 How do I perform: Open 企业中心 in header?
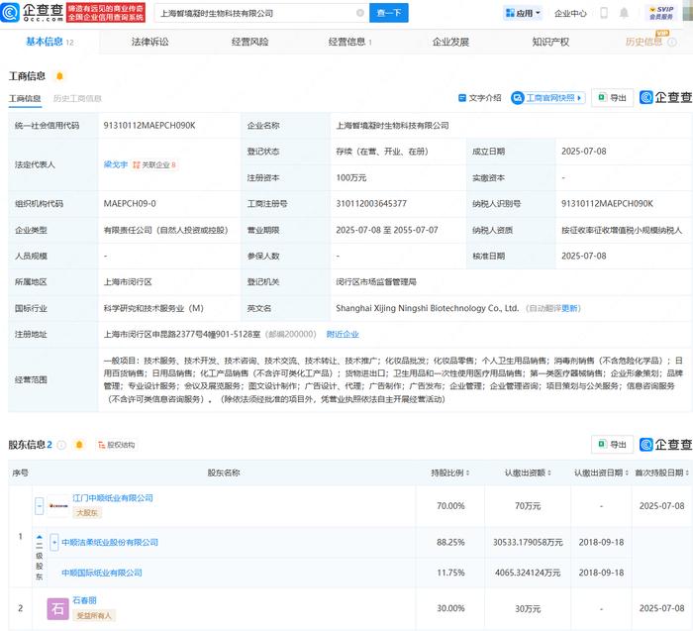pos(570,13)
